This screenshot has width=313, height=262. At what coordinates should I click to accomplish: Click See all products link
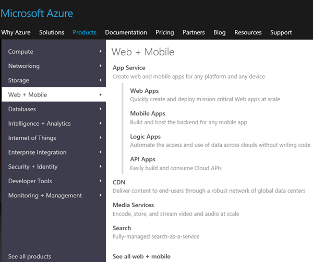[x=30, y=256]
